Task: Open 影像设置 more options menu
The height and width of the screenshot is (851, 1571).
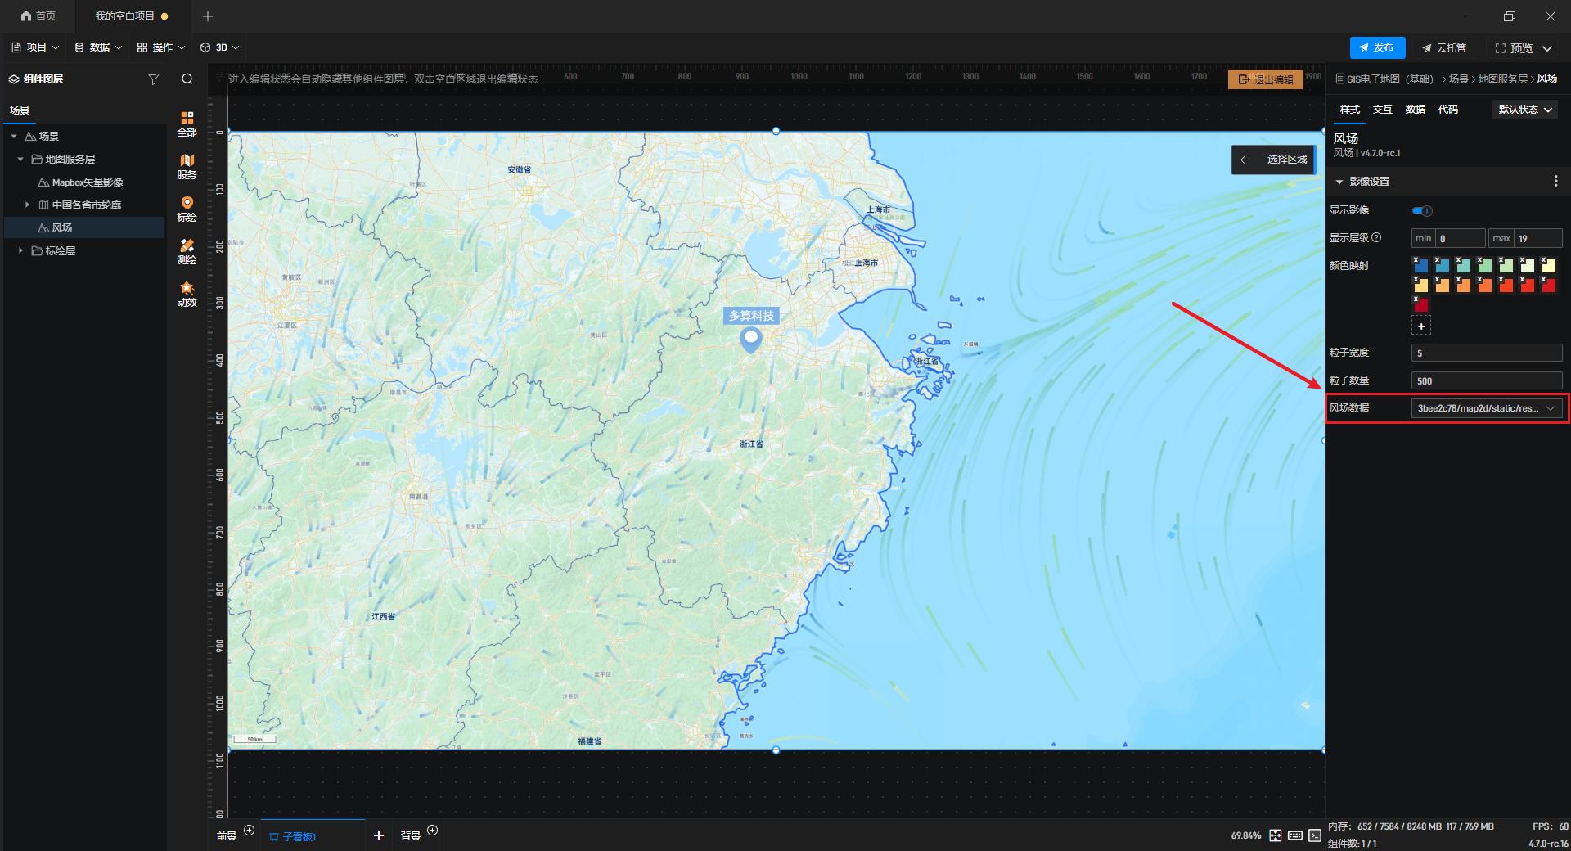Action: tap(1555, 182)
